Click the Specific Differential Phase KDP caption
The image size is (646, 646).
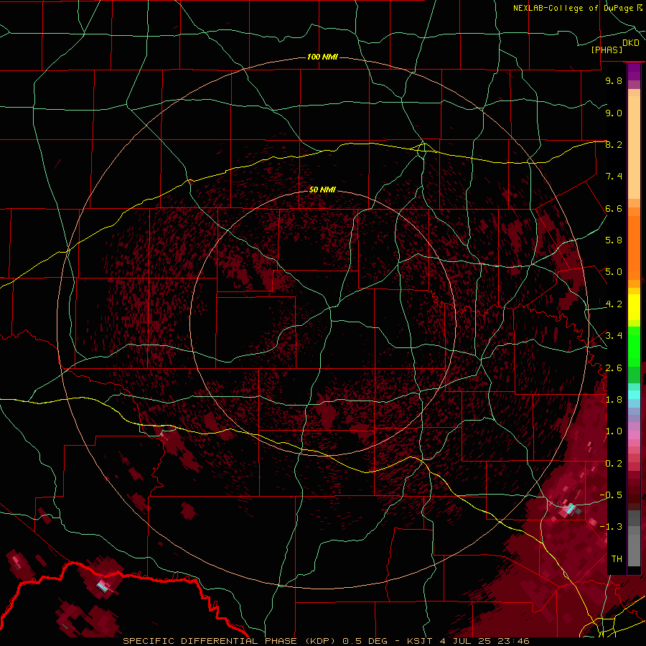[x=327, y=641]
